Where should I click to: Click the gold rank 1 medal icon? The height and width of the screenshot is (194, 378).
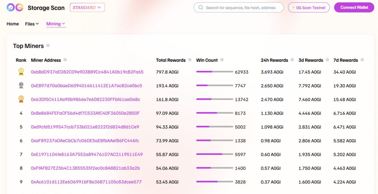(21, 72)
